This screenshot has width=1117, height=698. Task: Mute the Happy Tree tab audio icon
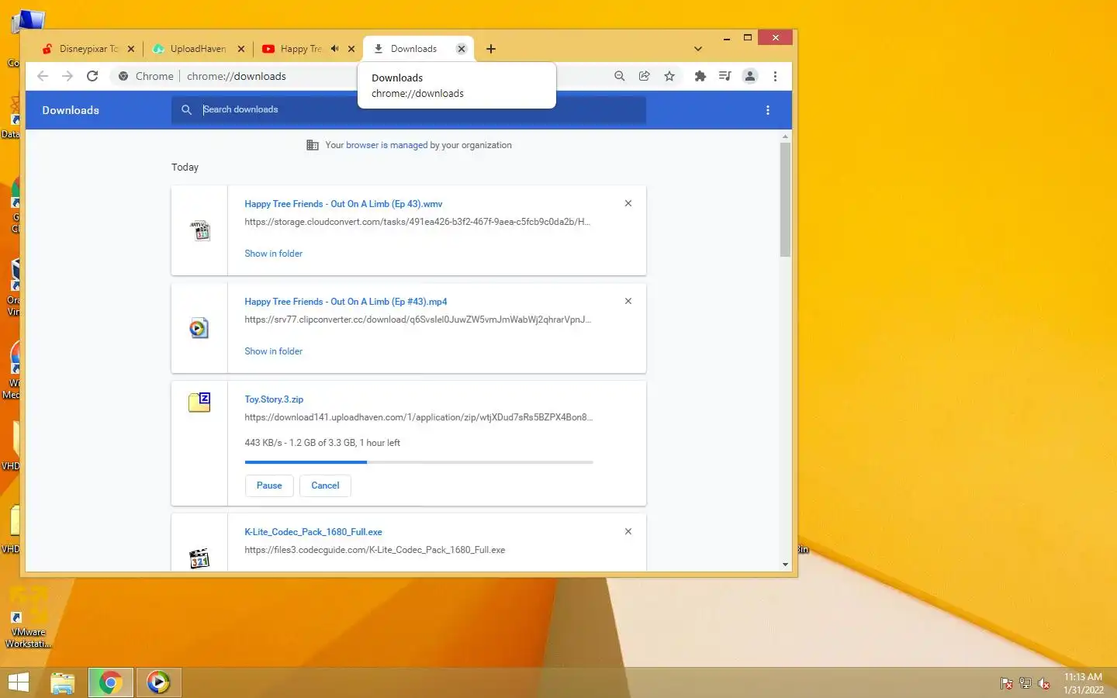pyautogui.click(x=334, y=48)
